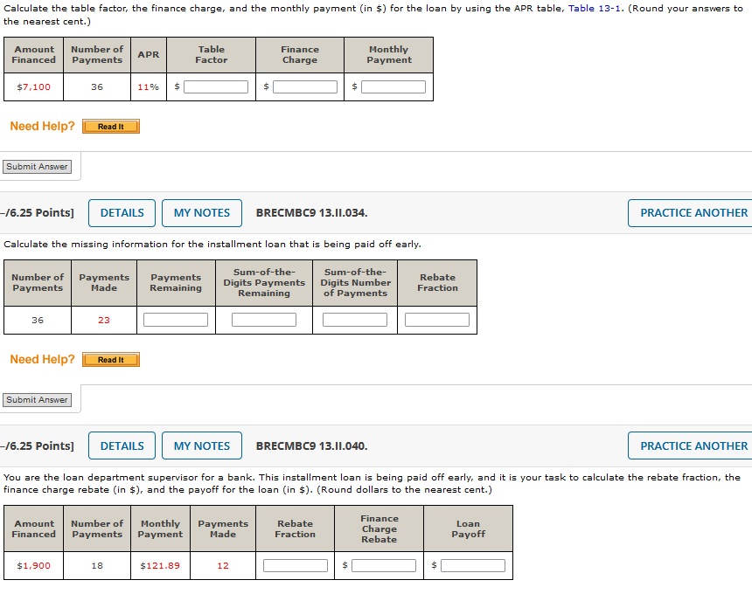Open MY NOTES for problem 13.II.040
752x594 pixels.
pyautogui.click(x=201, y=445)
